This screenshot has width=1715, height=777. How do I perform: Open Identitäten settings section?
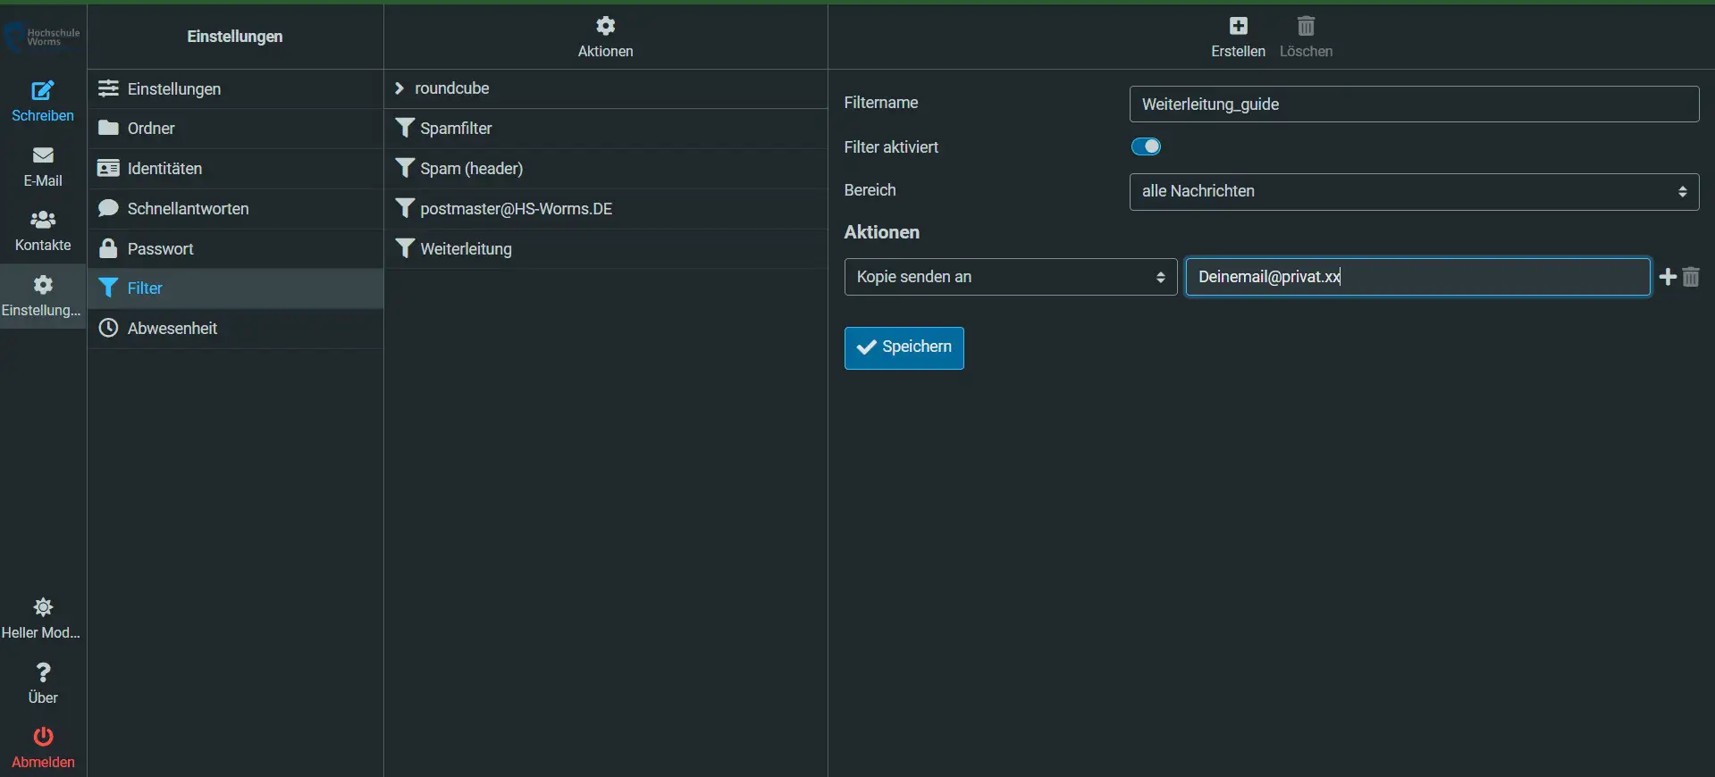[x=164, y=169]
